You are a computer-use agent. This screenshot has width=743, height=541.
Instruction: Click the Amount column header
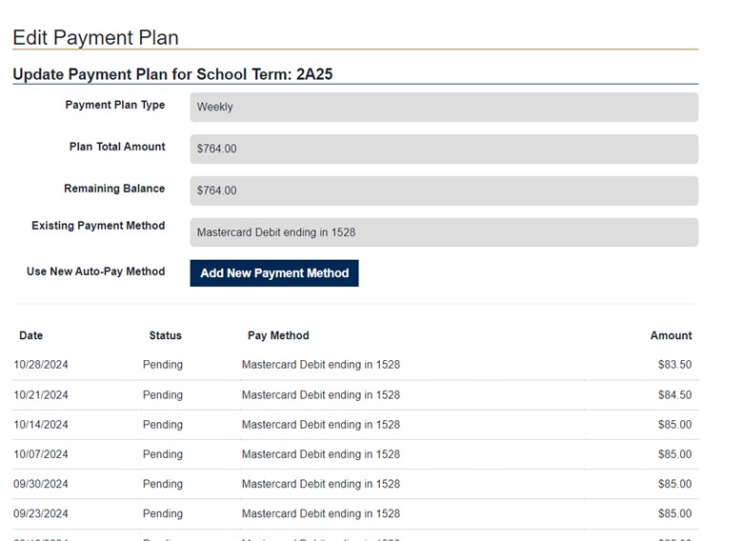tap(671, 335)
